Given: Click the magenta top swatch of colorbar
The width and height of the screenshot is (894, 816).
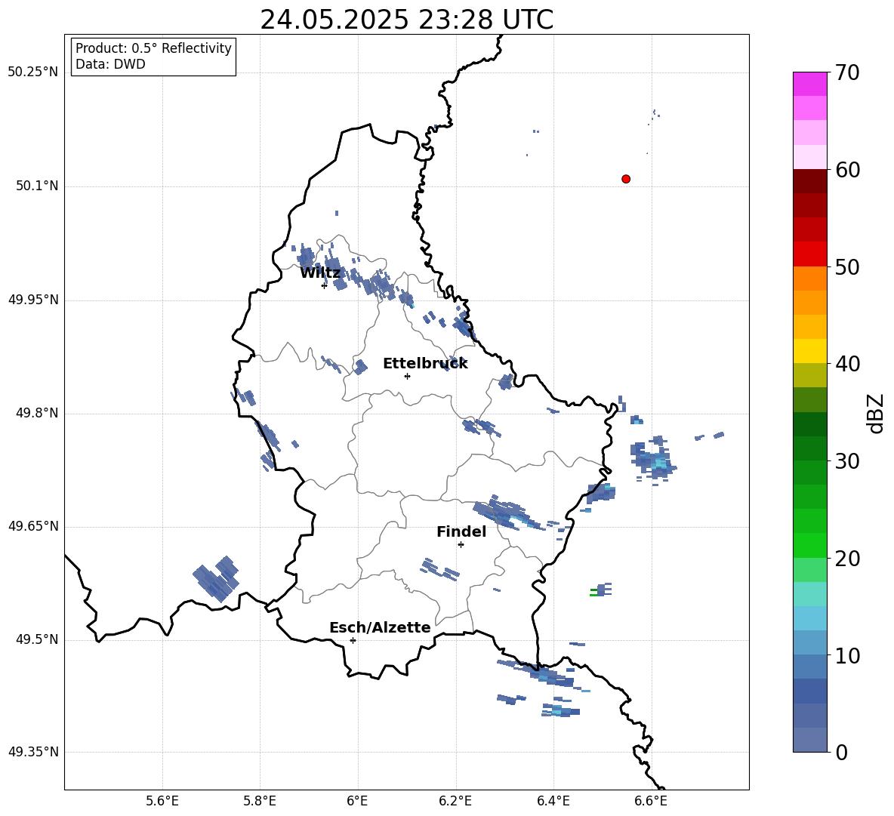Looking at the screenshot, I should click(x=809, y=84).
